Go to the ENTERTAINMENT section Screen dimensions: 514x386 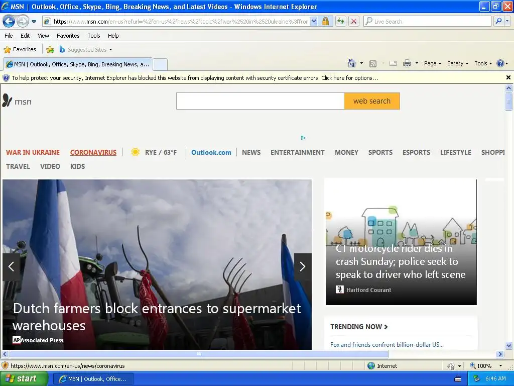pos(297,152)
